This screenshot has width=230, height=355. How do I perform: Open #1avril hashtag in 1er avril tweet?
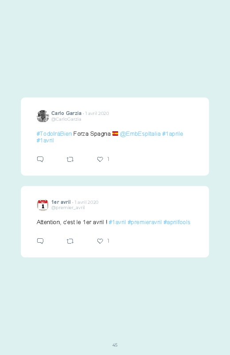117,222
